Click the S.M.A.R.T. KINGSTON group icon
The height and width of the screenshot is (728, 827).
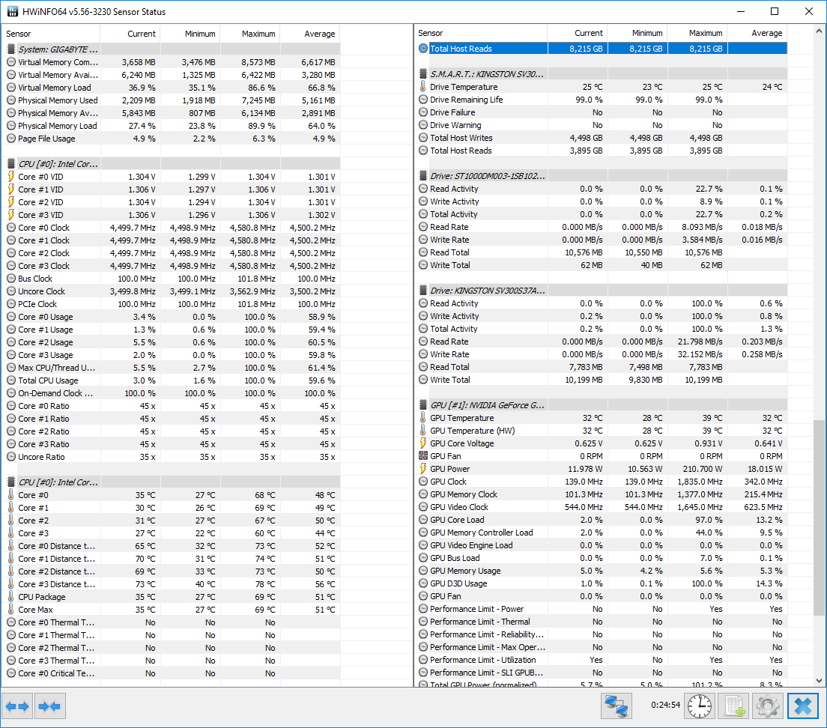coord(423,74)
